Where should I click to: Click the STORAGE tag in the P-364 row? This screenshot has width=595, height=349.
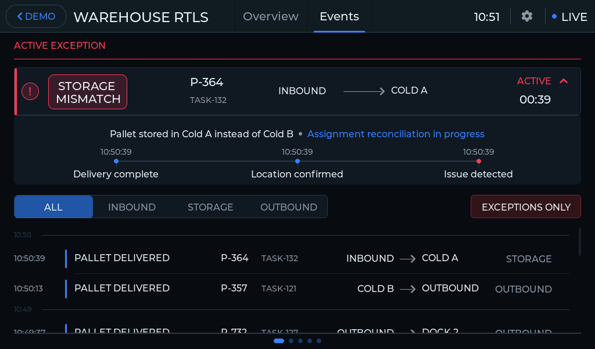tap(529, 259)
